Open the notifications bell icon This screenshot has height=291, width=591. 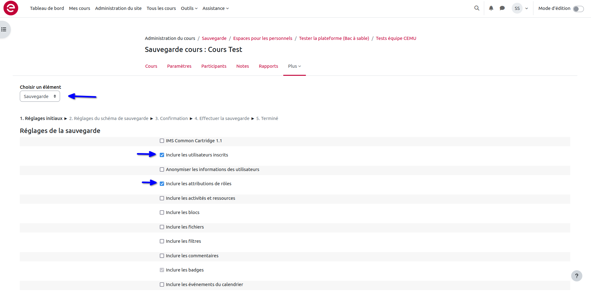click(491, 8)
